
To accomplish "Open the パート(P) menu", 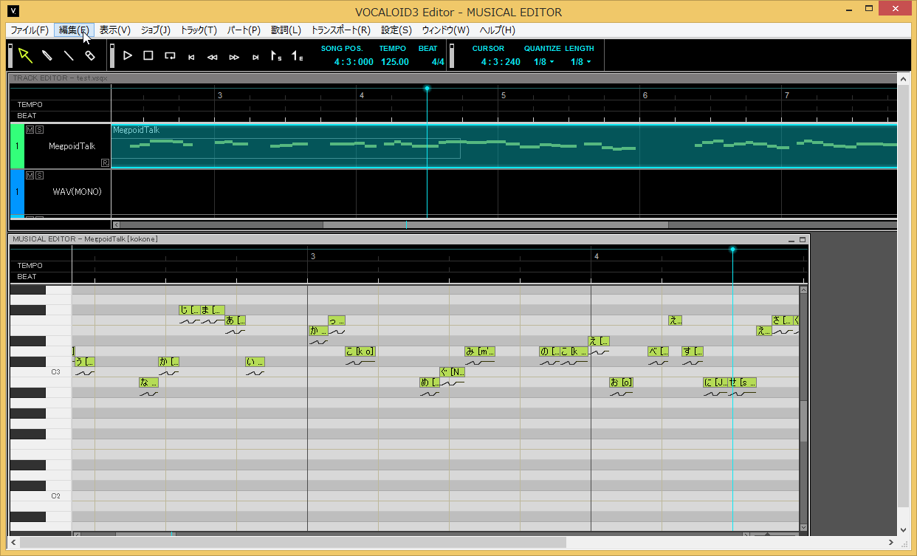I will [244, 30].
